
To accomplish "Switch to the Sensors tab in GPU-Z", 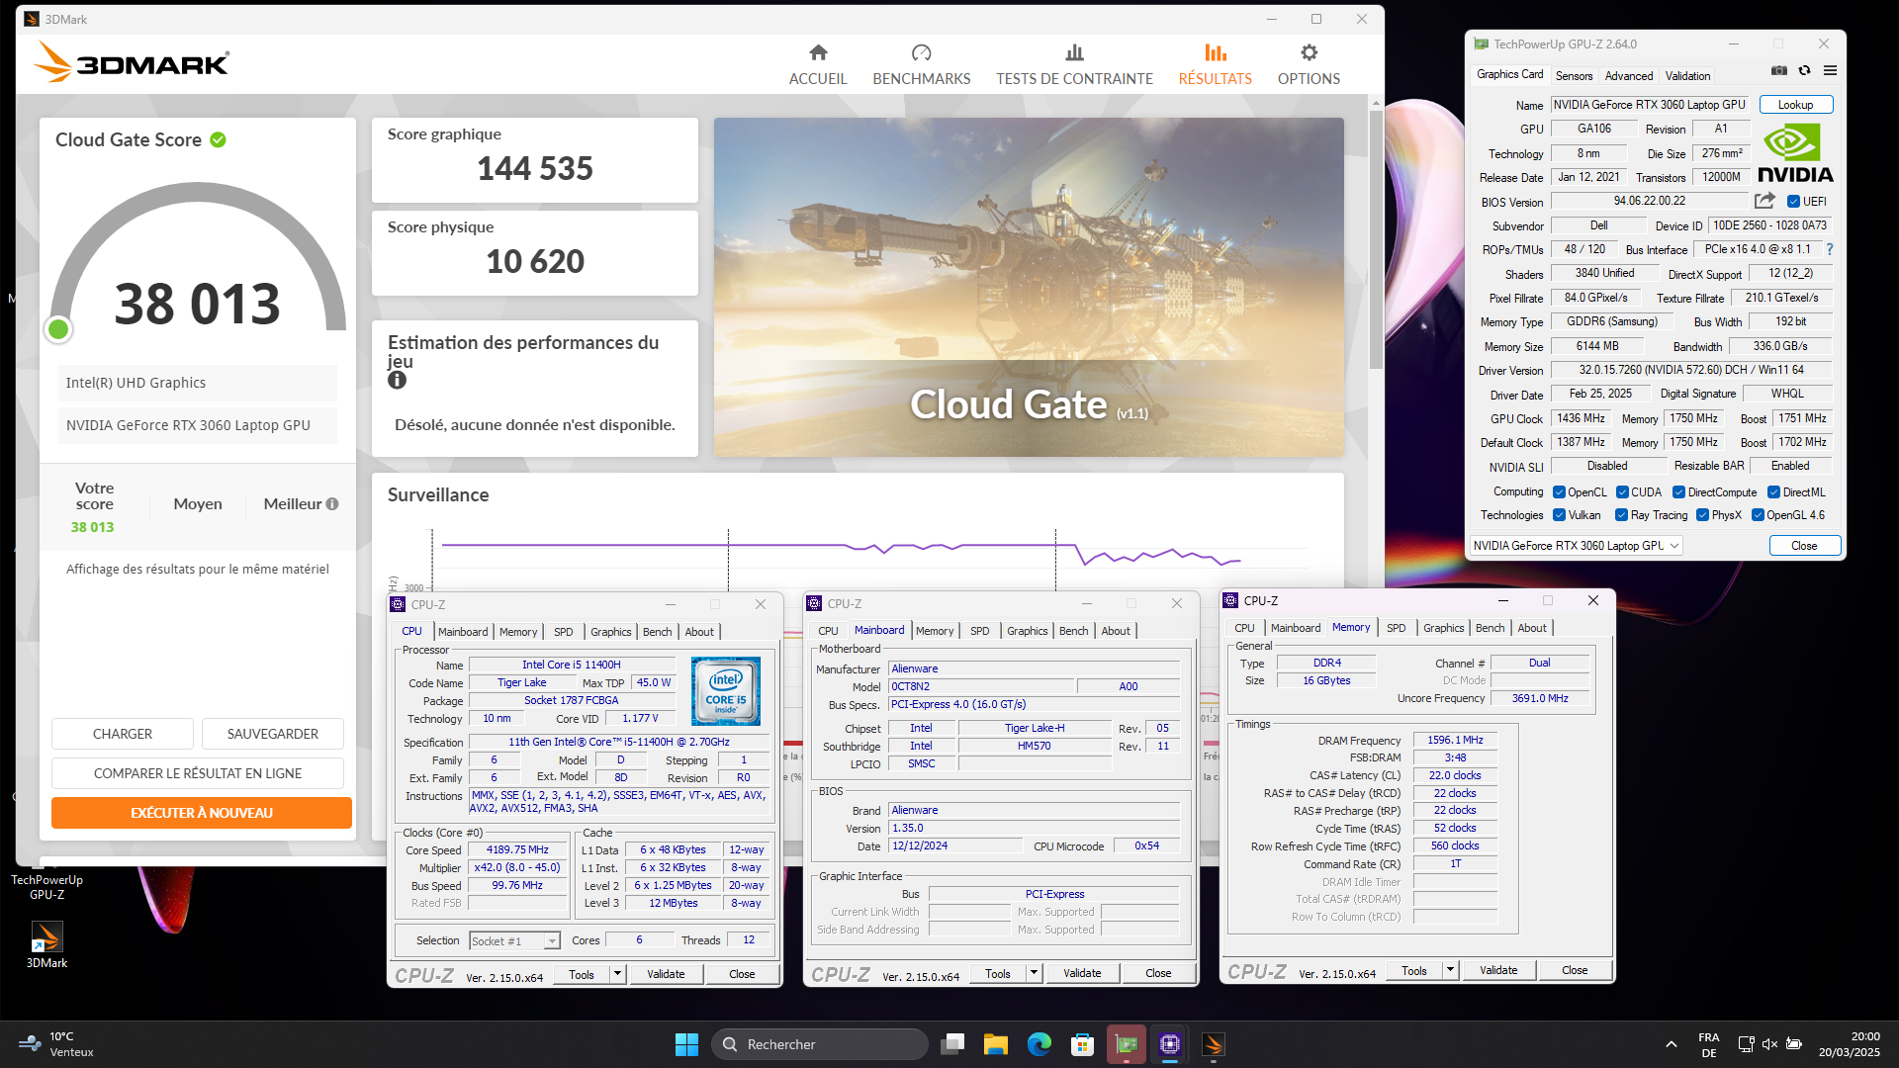I will coord(1574,76).
